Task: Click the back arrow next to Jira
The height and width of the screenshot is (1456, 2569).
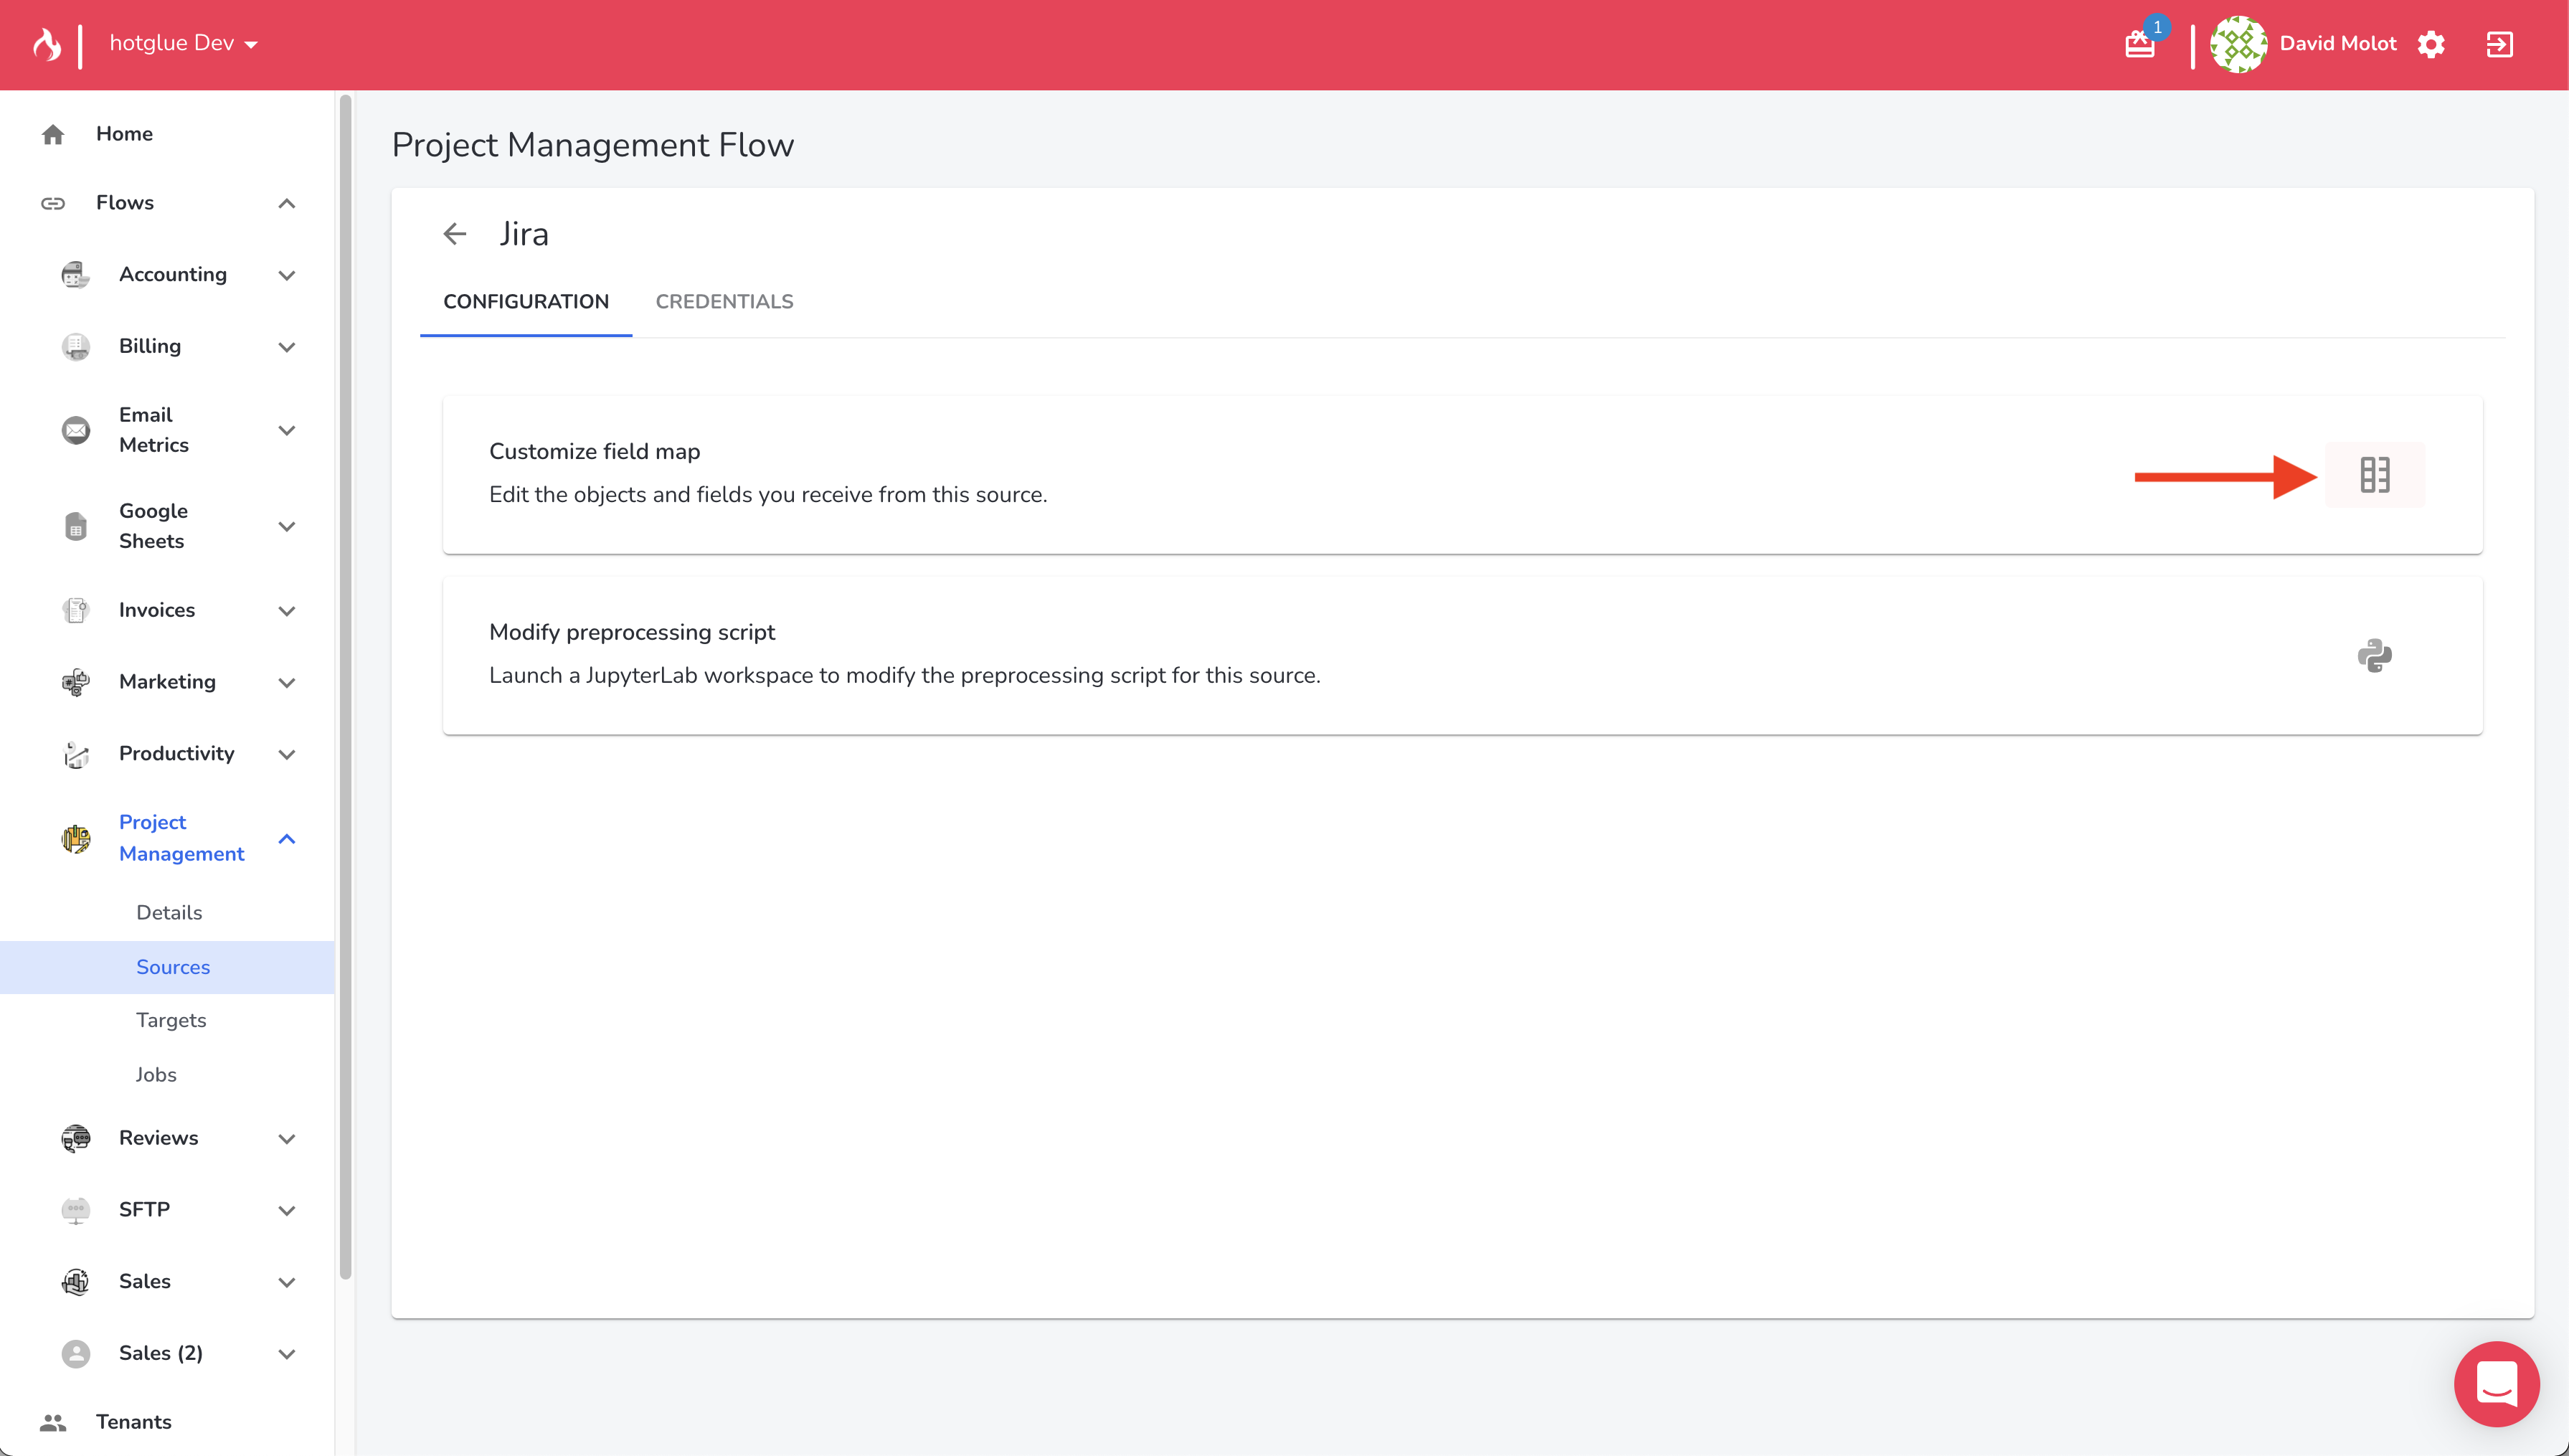Action: pyautogui.click(x=455, y=234)
